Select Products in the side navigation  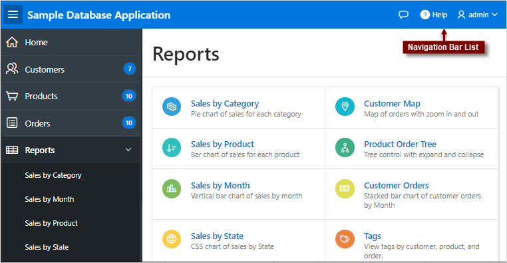[x=71, y=96]
